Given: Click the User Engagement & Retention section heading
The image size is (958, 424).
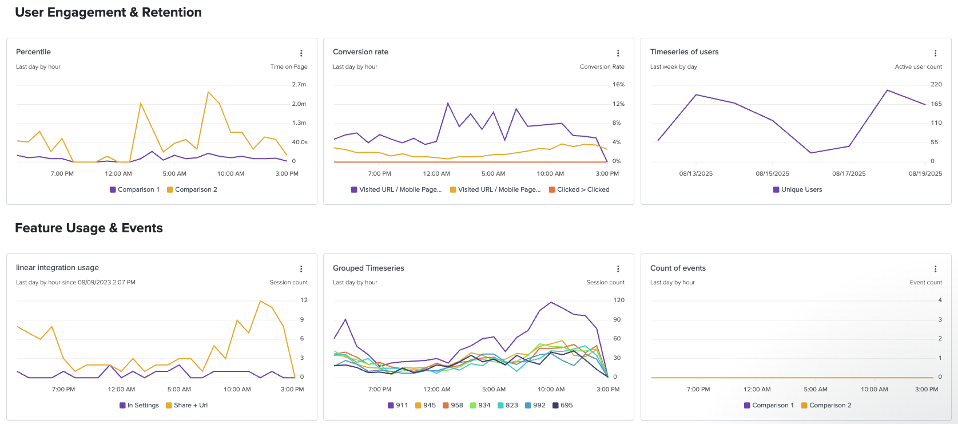Looking at the screenshot, I should 108,13.
